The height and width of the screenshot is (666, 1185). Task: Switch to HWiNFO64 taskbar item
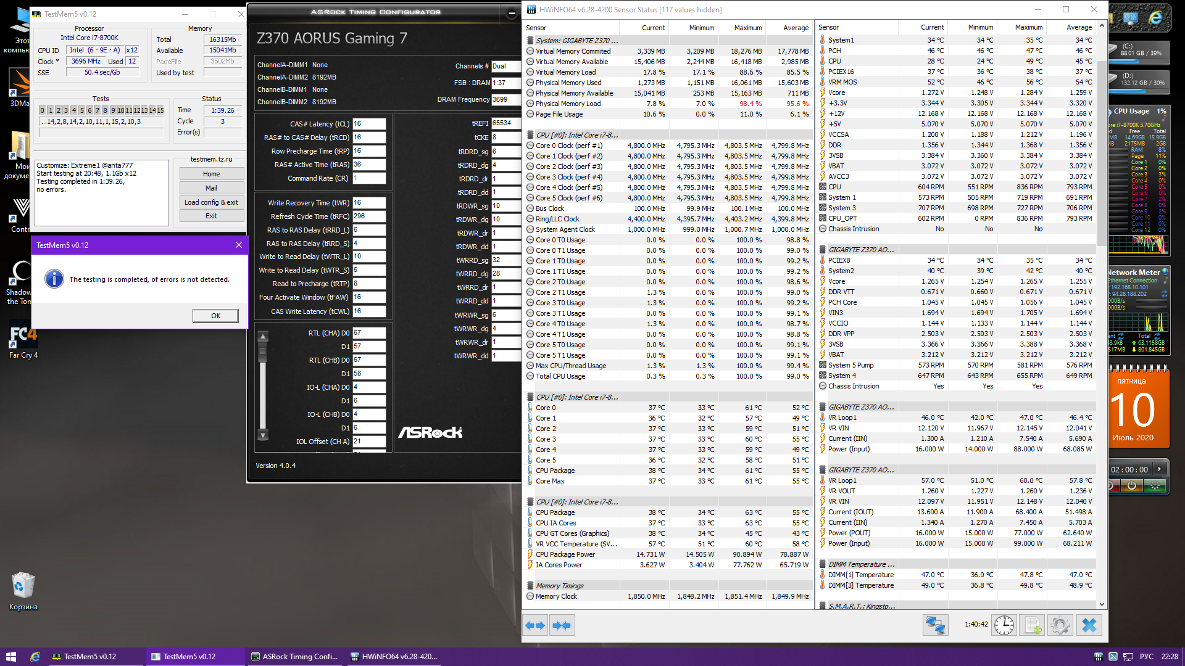pos(394,657)
